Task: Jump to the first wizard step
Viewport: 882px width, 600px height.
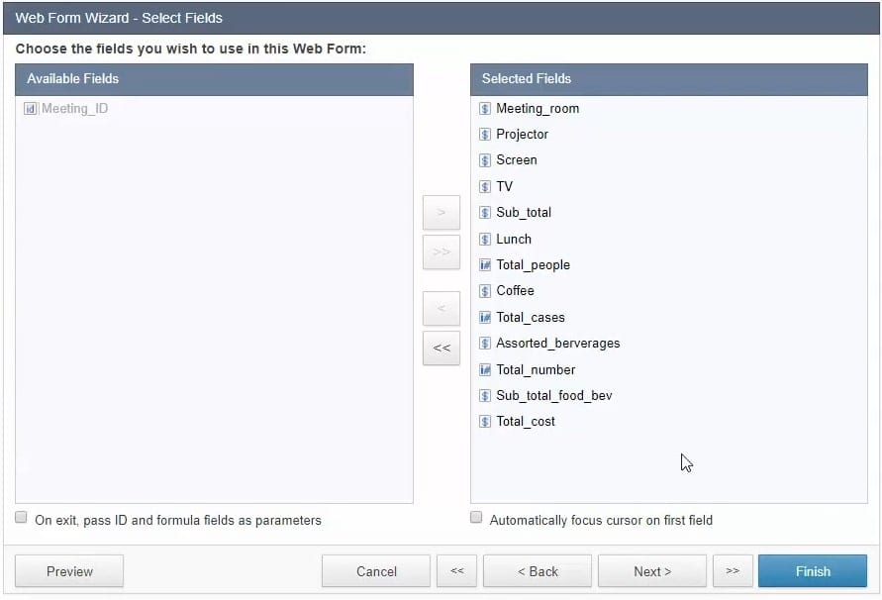Action: click(x=457, y=571)
